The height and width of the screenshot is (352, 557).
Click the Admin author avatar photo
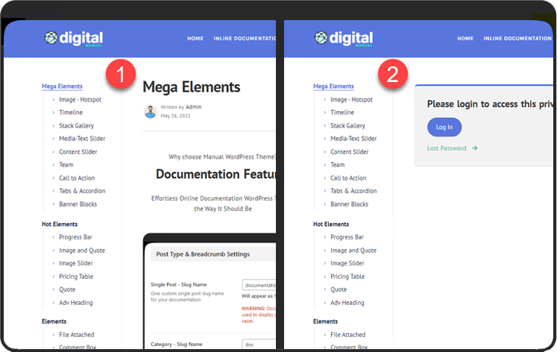pyautogui.click(x=150, y=111)
